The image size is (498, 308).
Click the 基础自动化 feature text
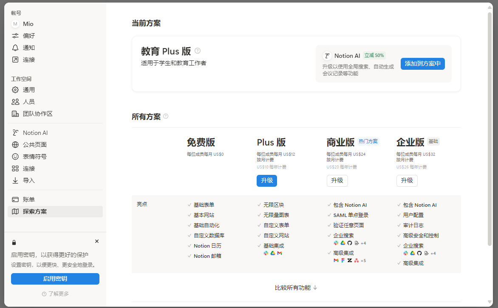click(207, 225)
